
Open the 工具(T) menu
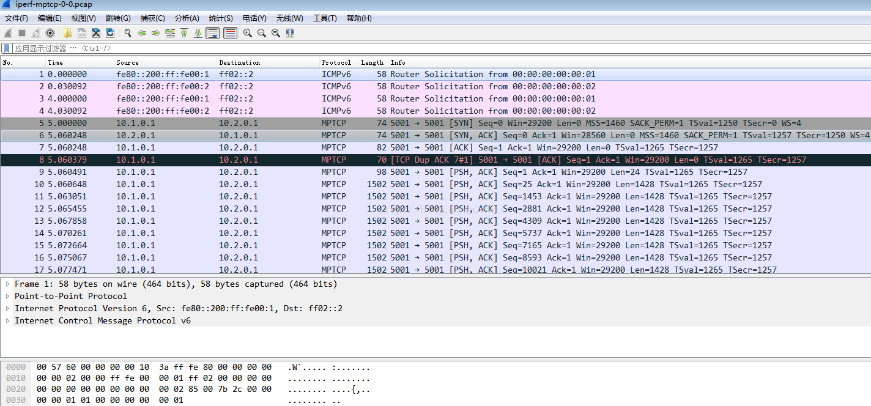pyautogui.click(x=325, y=18)
